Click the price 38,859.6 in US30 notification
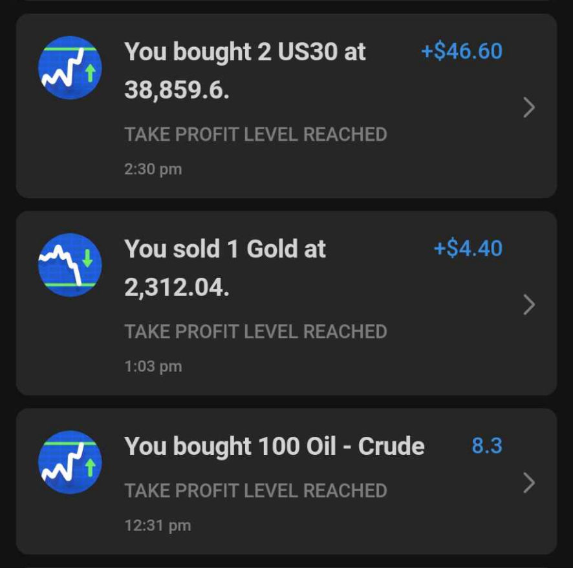The width and height of the screenshot is (573, 568). tap(177, 91)
